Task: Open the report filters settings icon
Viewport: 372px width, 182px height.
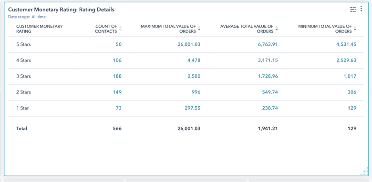Action: tap(353, 9)
